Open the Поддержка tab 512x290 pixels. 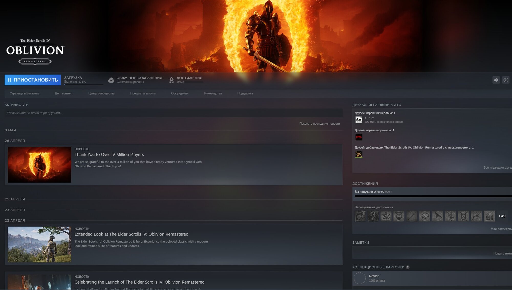click(245, 93)
